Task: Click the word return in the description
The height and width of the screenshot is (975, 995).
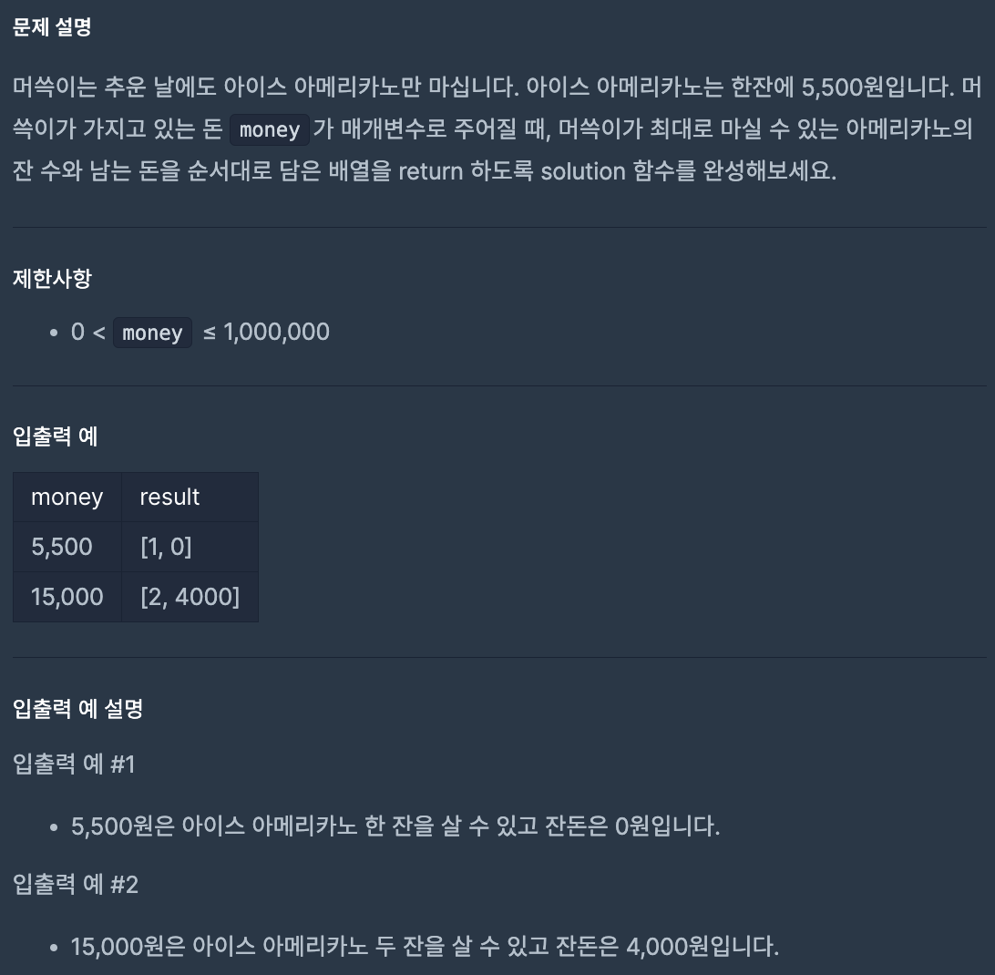Action: click(x=431, y=170)
